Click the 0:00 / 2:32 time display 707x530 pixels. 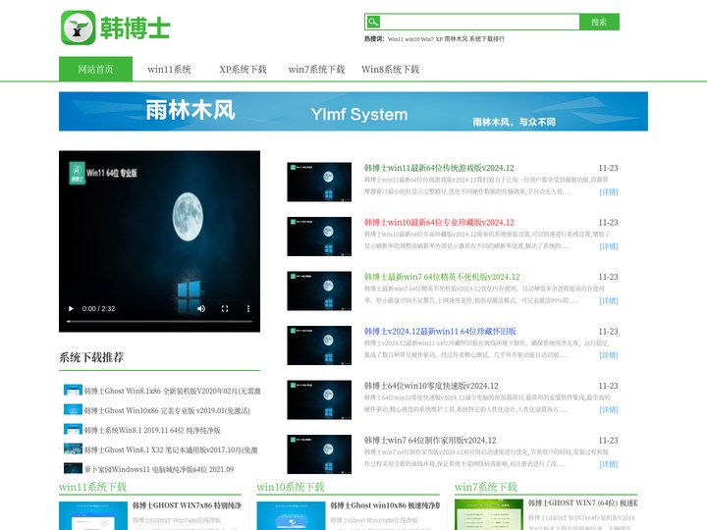[98, 309]
